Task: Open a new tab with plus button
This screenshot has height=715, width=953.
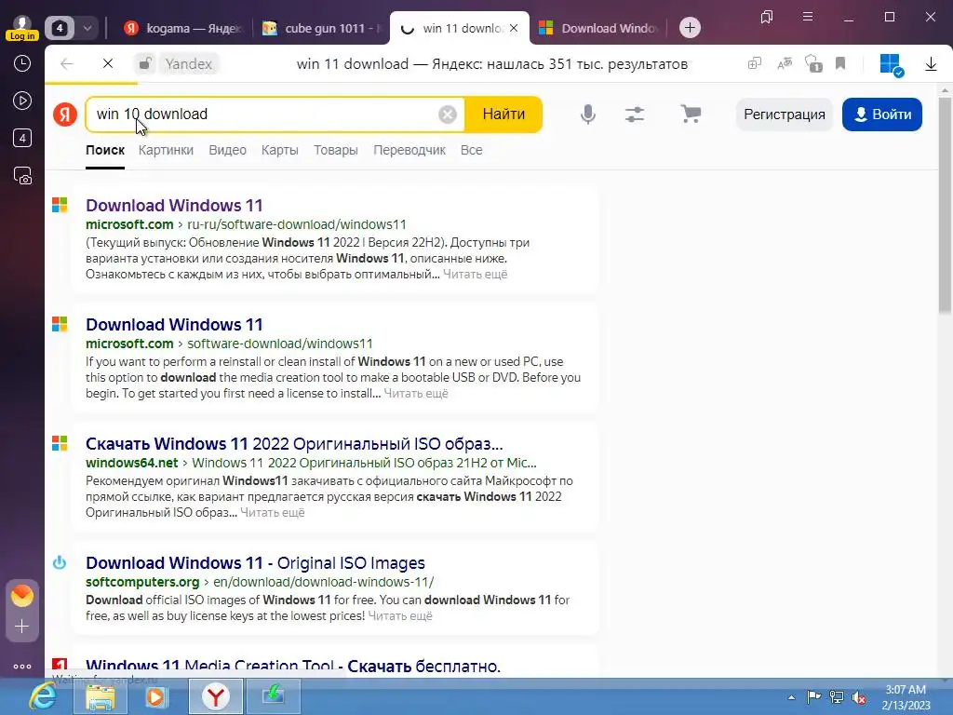Action: 690,27
